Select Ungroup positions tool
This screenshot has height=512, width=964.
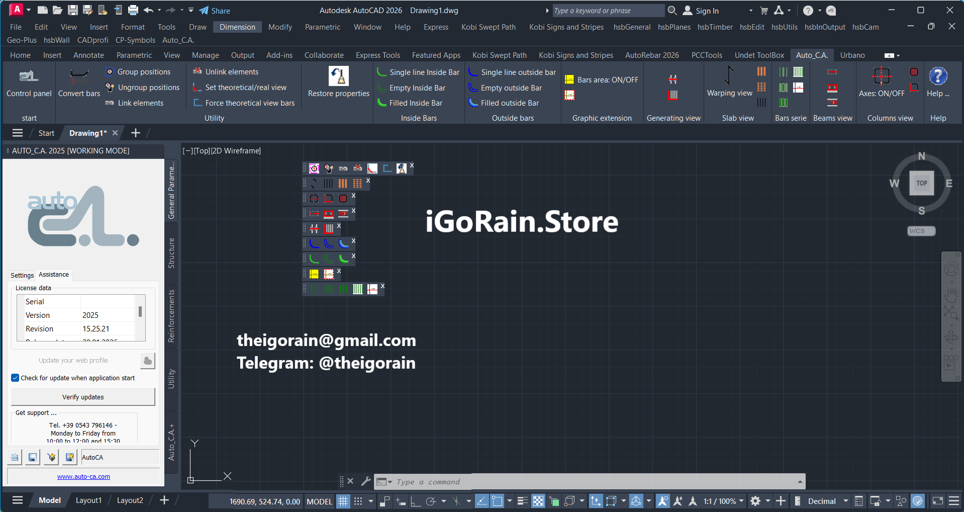(x=143, y=88)
